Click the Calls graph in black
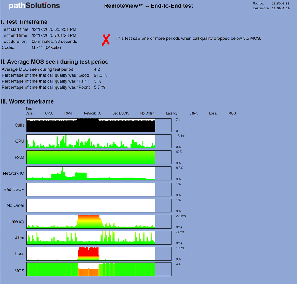 pyautogui.click(x=91, y=126)
